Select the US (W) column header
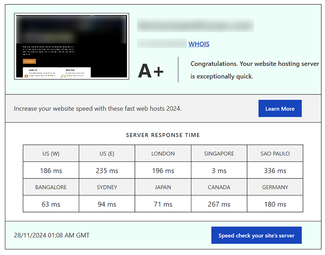 click(x=50, y=153)
